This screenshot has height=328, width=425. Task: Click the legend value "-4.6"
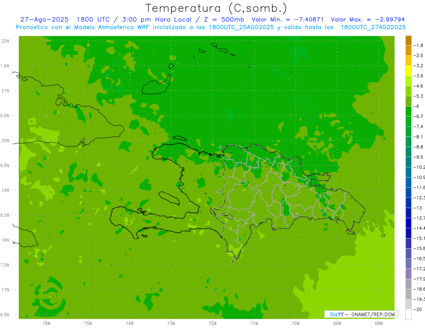pos(419,86)
